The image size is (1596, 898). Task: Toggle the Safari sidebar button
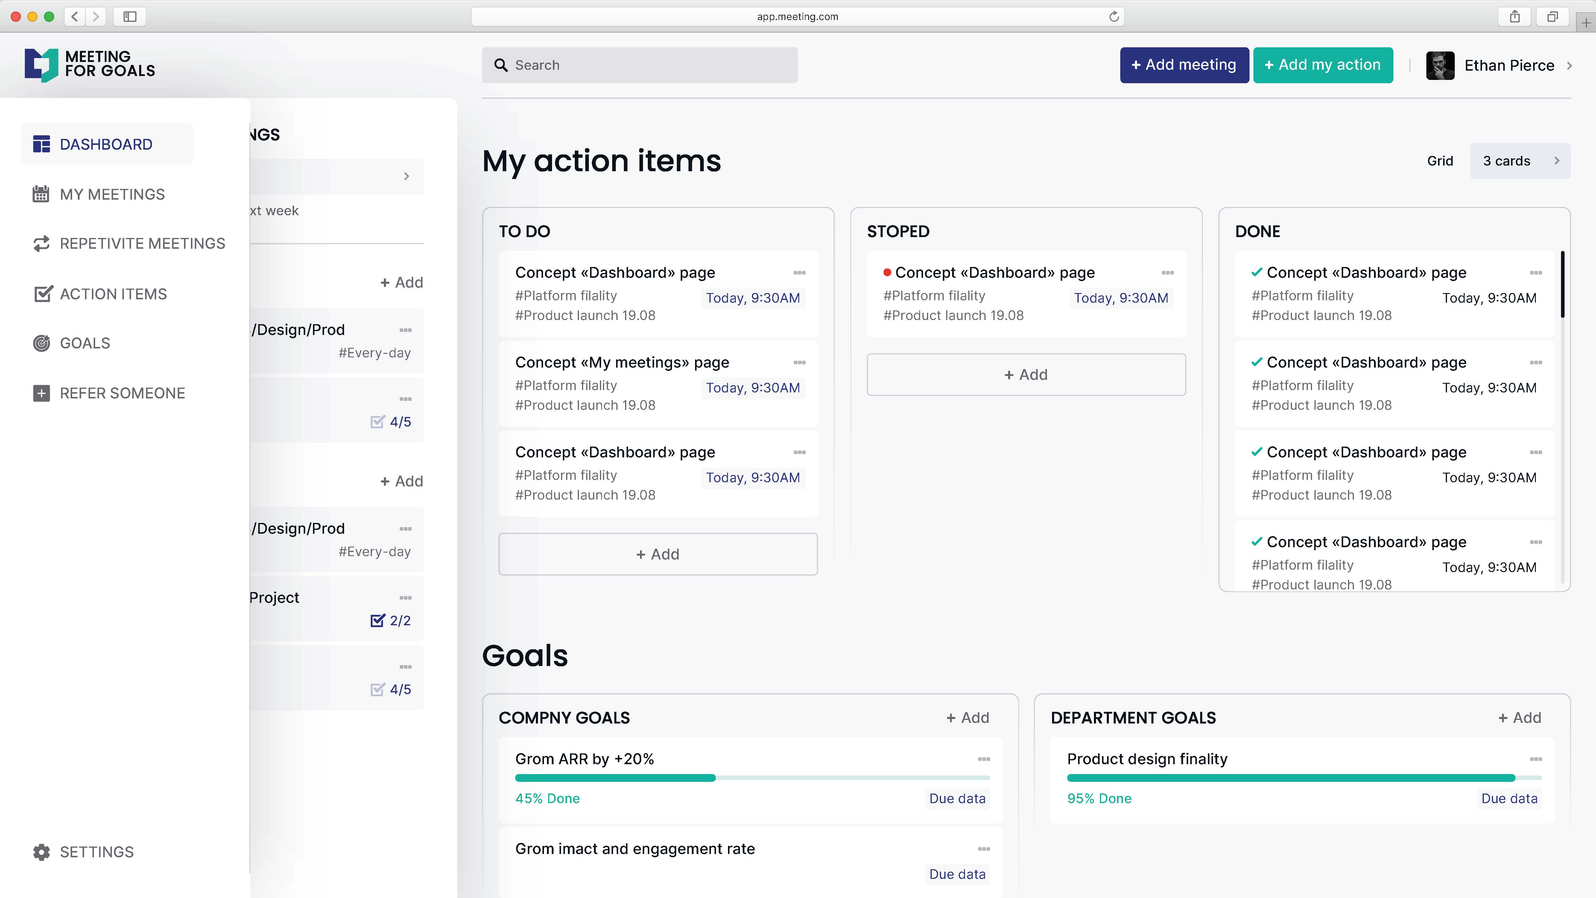tap(130, 16)
